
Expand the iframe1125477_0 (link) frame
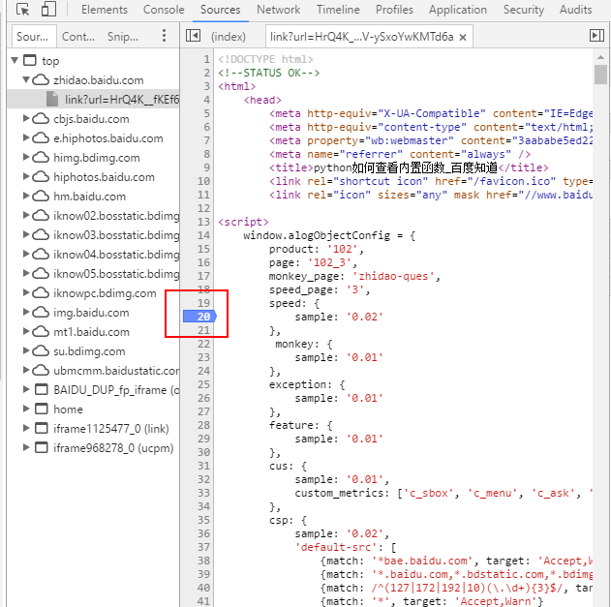[26, 428]
